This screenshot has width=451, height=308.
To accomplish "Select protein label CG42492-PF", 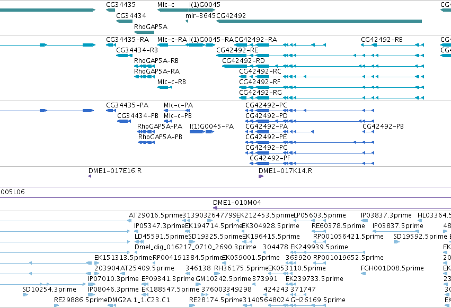I will click(x=270, y=158).
